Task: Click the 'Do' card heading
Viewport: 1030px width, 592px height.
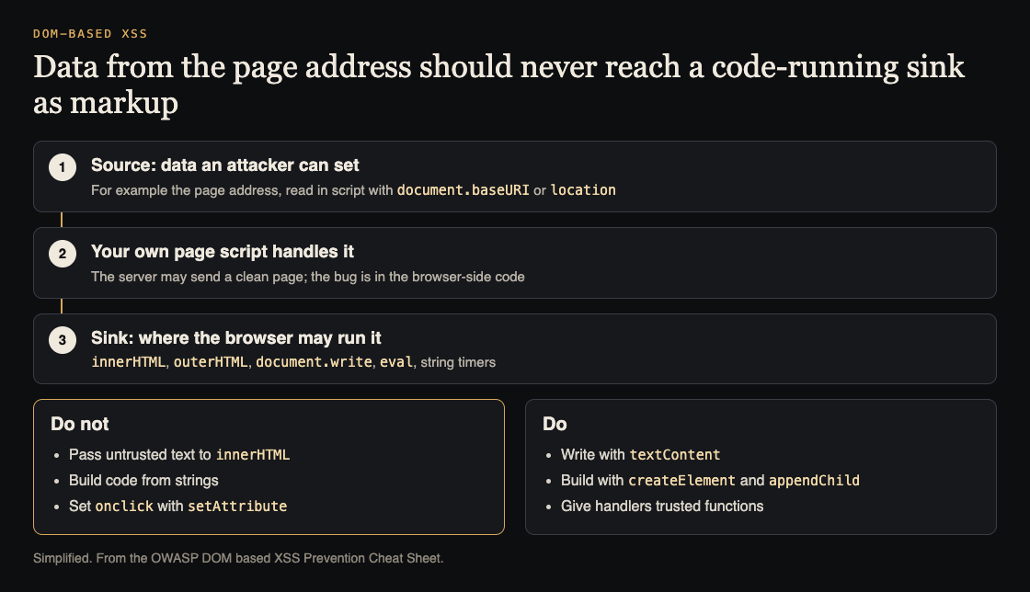Action: (x=555, y=424)
